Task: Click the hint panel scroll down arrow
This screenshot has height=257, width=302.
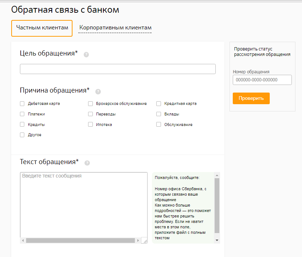Action: pos(217,240)
